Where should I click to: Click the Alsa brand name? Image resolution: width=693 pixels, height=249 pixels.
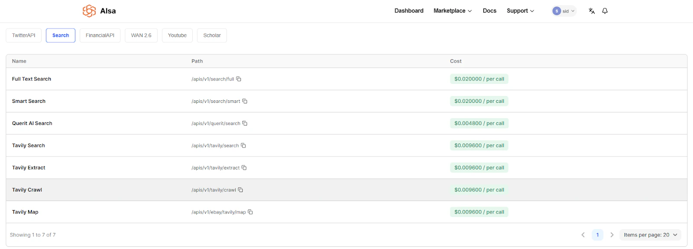pos(108,11)
